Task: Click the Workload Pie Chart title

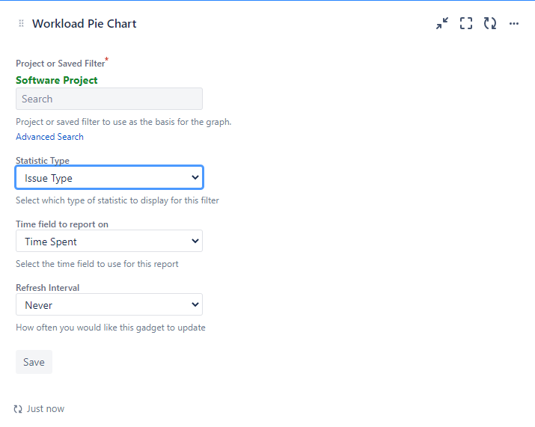Action: (85, 23)
